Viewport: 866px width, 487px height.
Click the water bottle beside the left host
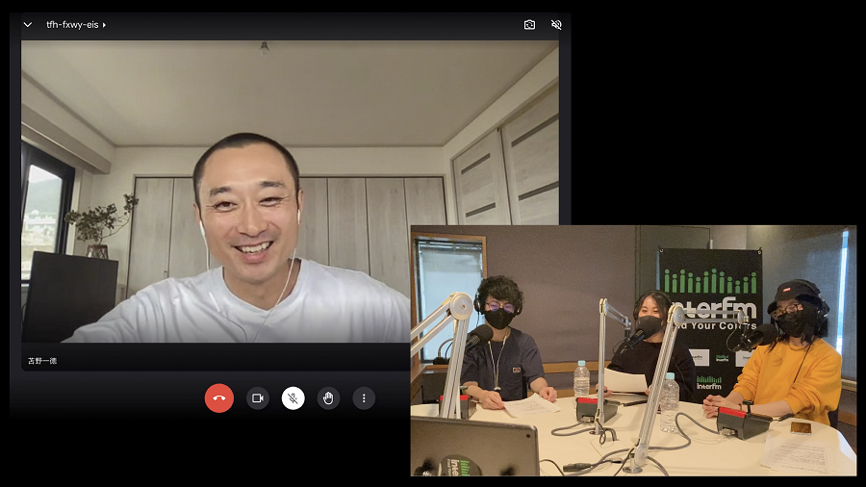coord(581,378)
